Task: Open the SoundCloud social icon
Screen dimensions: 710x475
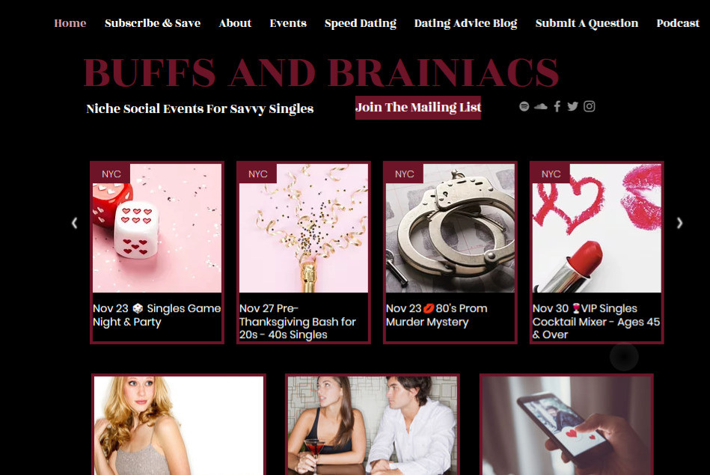Action: [x=541, y=106]
